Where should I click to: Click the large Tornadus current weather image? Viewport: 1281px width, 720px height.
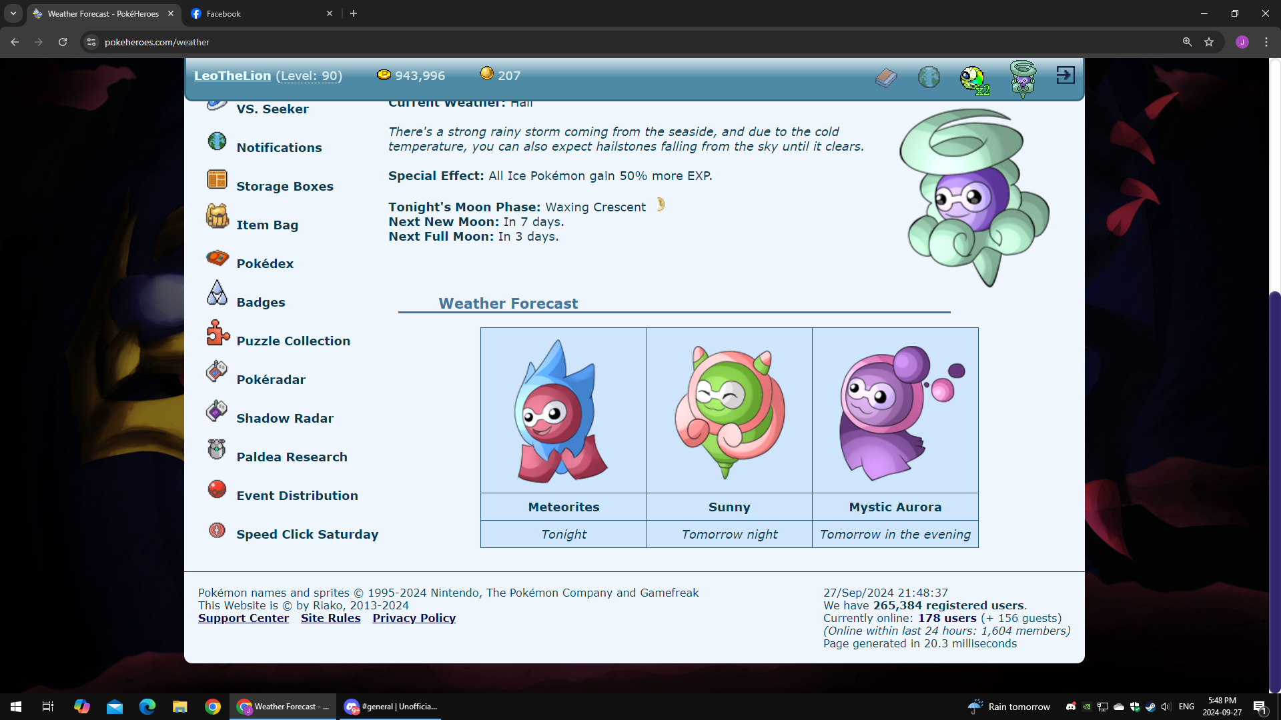[x=974, y=197]
